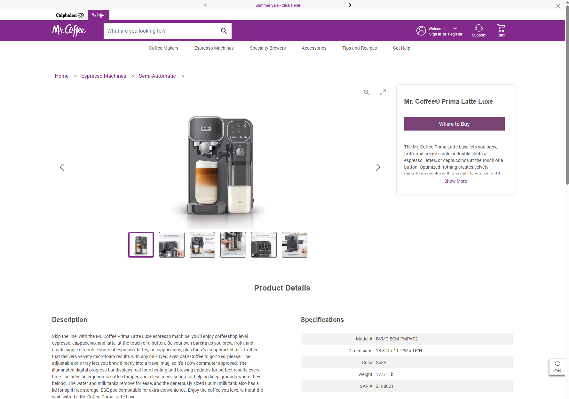Image resolution: width=569 pixels, height=399 pixels.
Task: Click the Sign In link
Action: pos(435,34)
